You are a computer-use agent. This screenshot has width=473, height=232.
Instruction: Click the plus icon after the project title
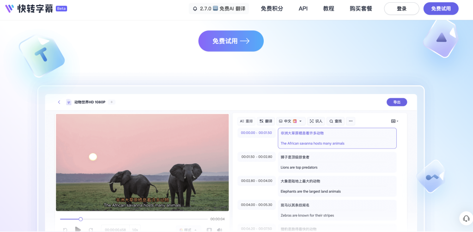(x=112, y=102)
